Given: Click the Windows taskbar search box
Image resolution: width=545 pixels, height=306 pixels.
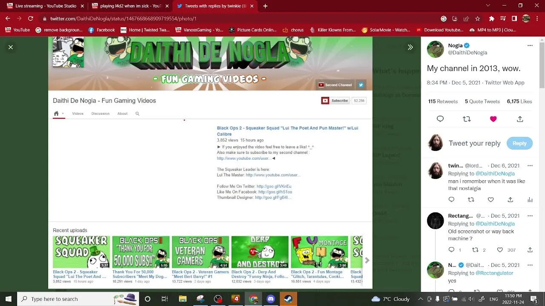Looking at the screenshot, I should [x=78, y=299].
